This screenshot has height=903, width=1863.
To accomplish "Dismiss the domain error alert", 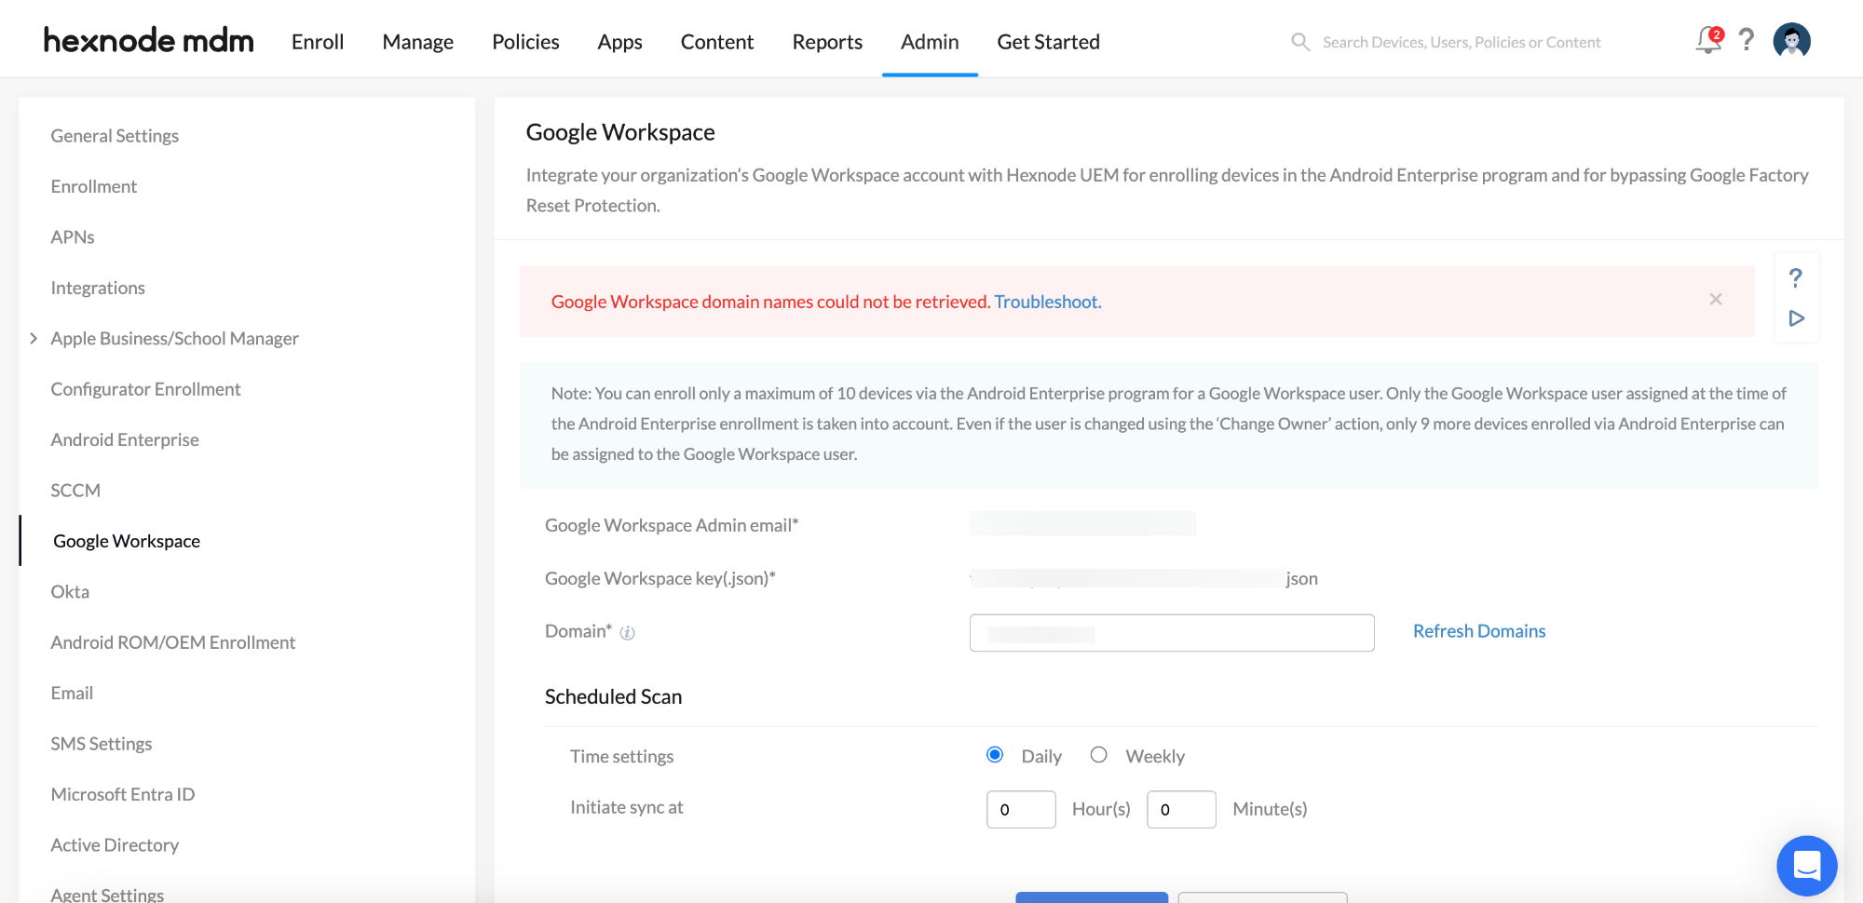I will [1716, 299].
